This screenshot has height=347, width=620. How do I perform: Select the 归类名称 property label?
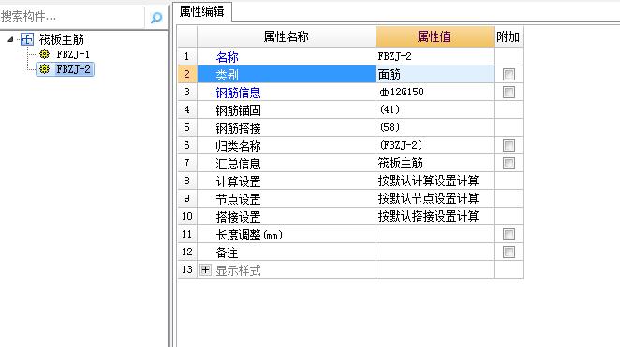point(238,146)
